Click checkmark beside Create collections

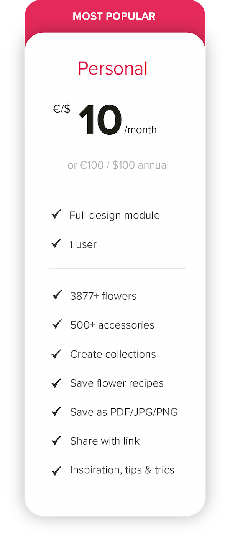pos(57,353)
